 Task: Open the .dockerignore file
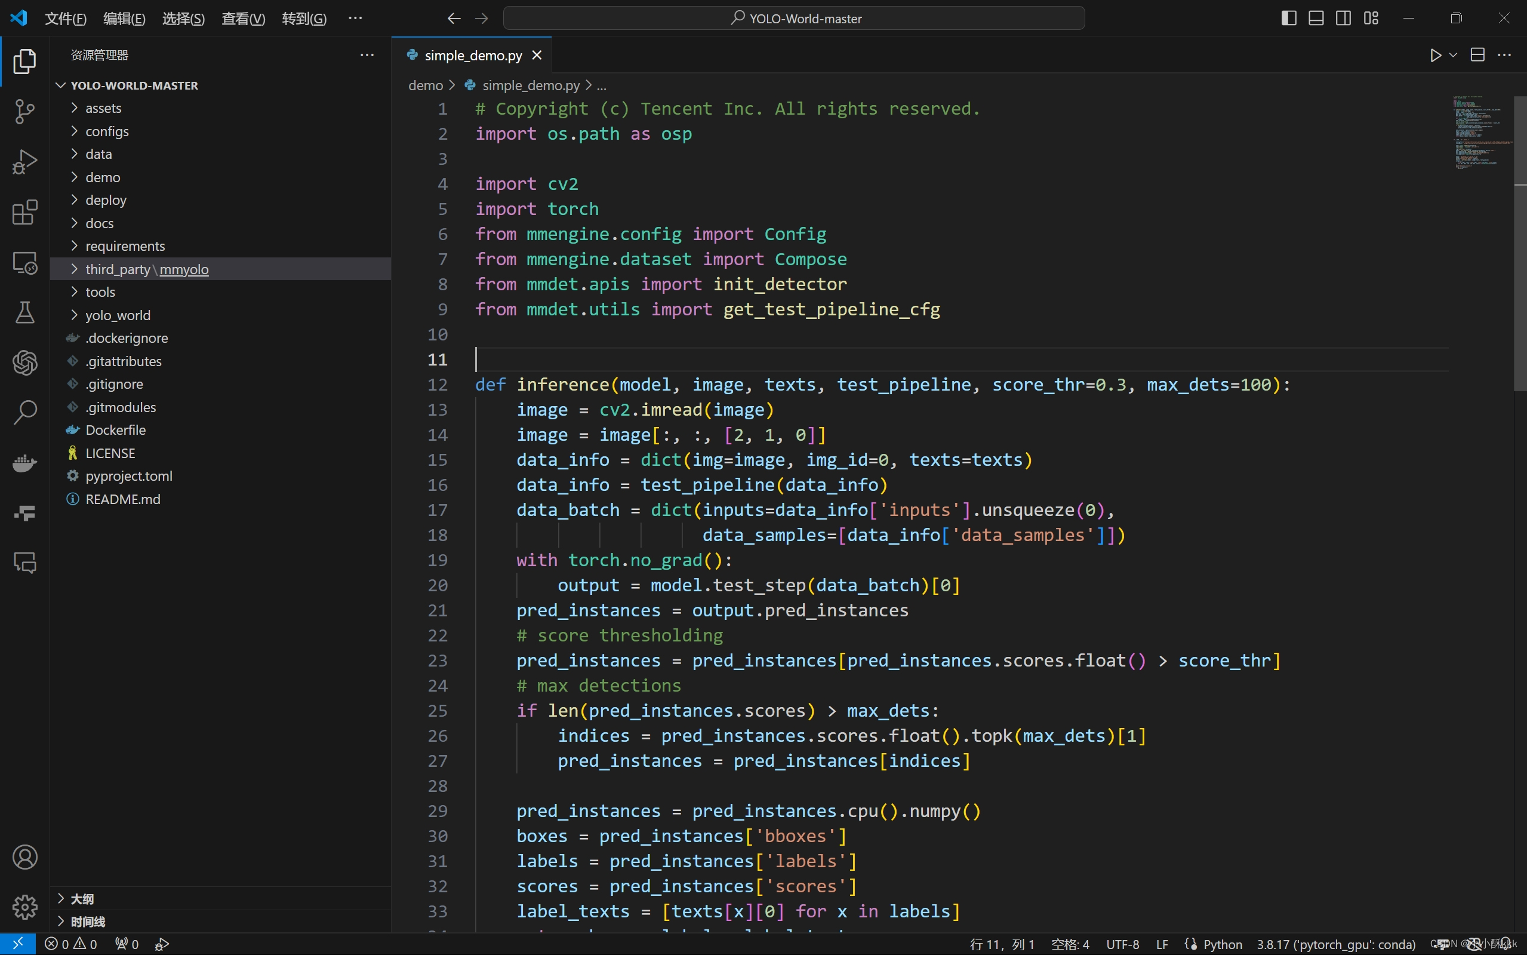click(x=220, y=338)
